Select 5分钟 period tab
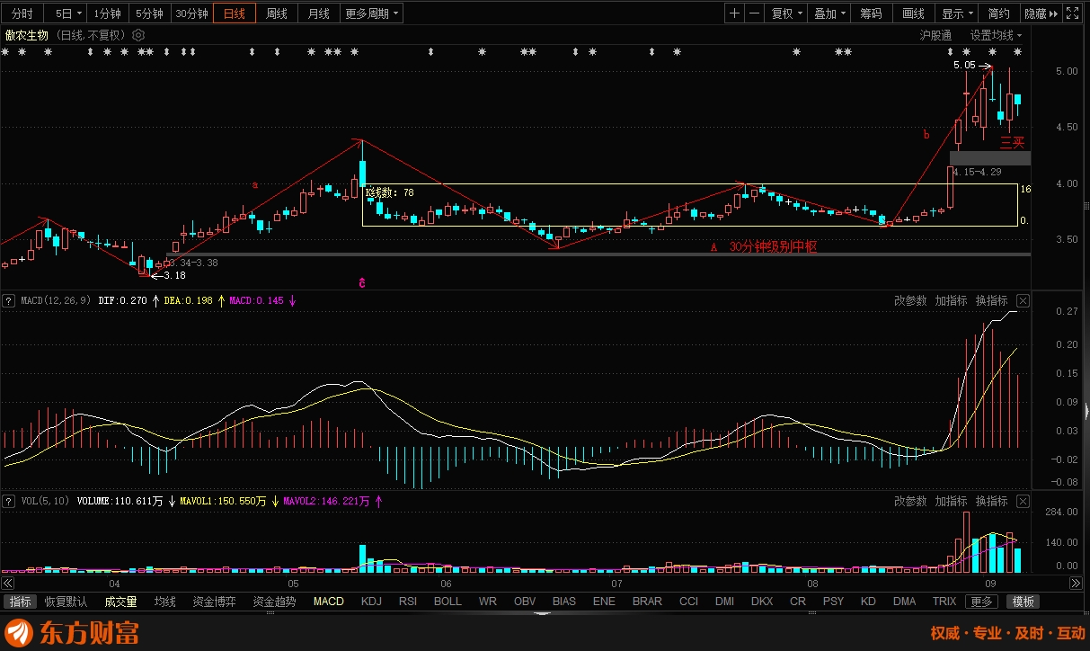The image size is (1090, 651). (149, 13)
